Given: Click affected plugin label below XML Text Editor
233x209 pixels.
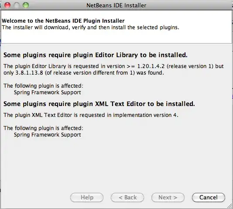Looking at the screenshot, I should (x=43, y=128).
